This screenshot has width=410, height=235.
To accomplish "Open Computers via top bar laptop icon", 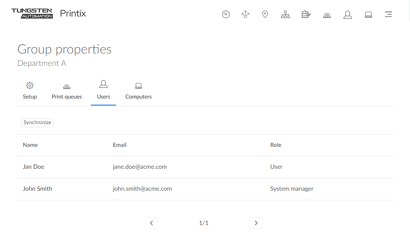I will [368, 15].
